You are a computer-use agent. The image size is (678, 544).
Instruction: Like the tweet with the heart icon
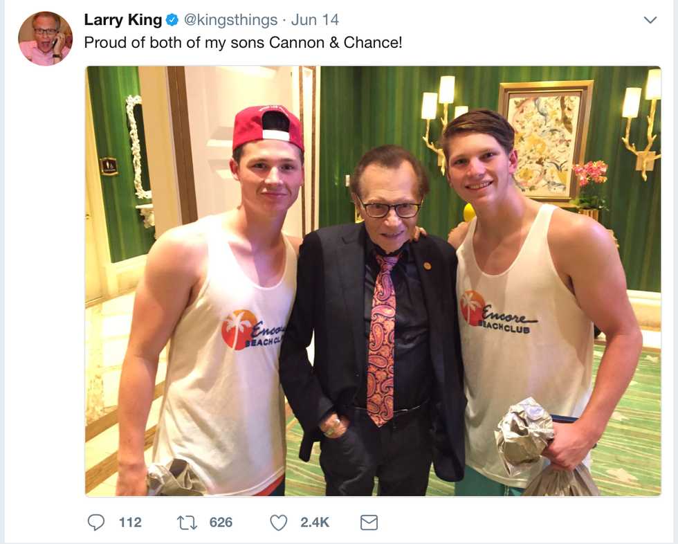[278, 523]
